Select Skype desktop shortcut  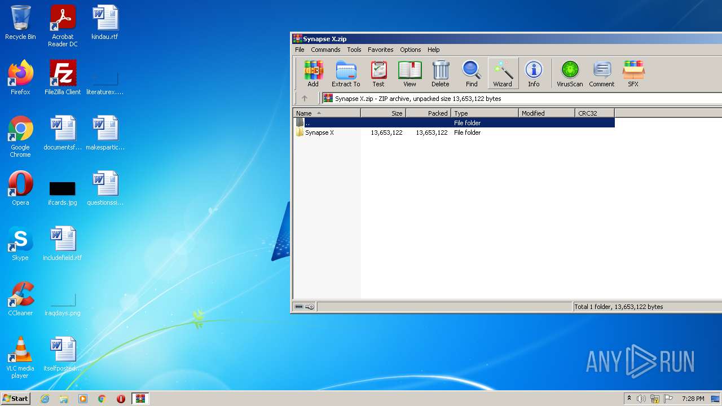coord(20,244)
